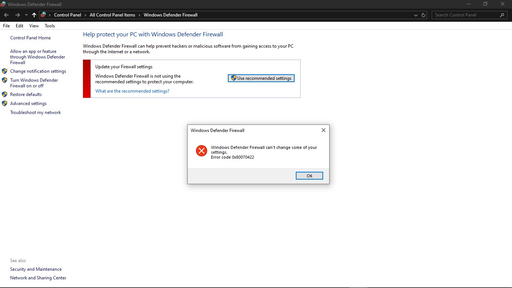This screenshot has height=288, width=512.
Task: Select the All Control Panel Items breadcrumb
Action: pyautogui.click(x=112, y=15)
